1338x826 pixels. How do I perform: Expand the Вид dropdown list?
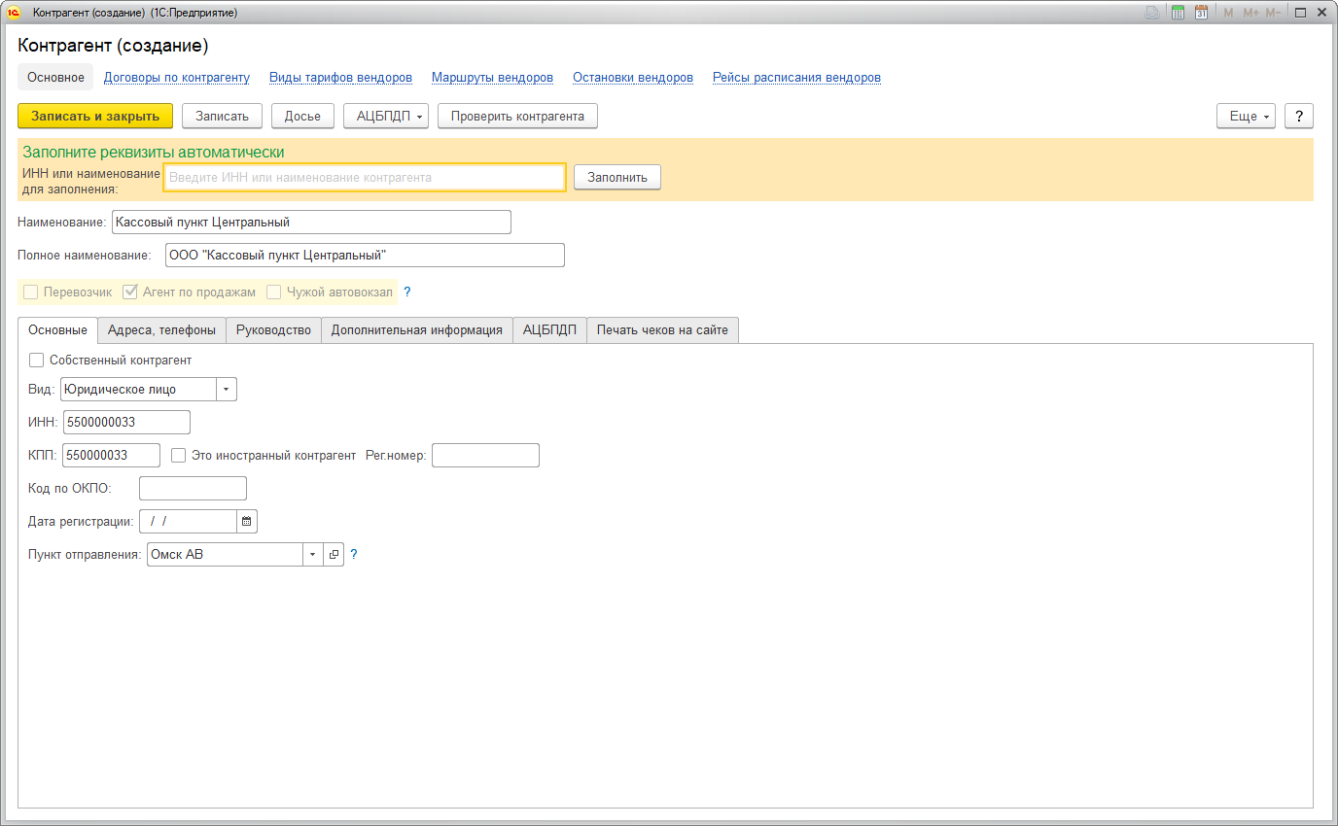pos(227,390)
